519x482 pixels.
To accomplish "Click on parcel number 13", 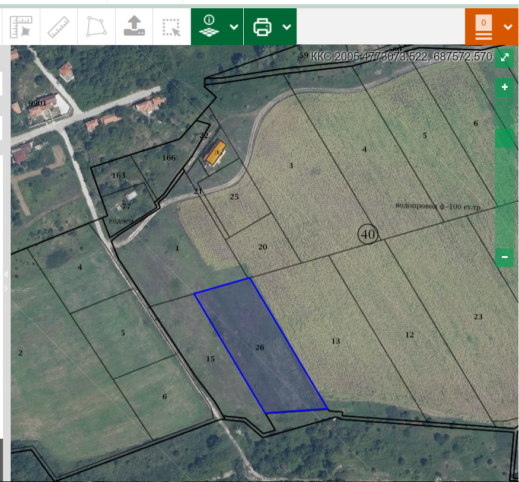I will tap(336, 341).
